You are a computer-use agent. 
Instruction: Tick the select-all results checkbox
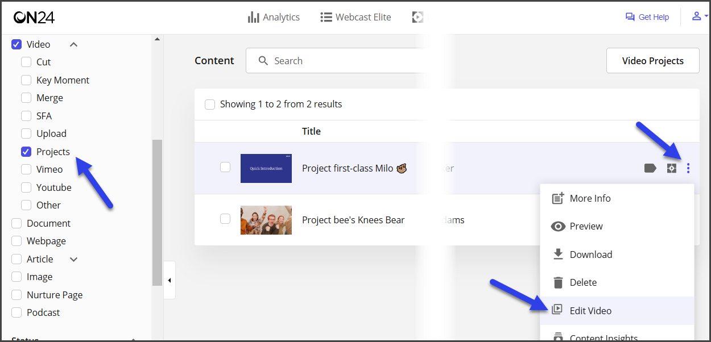[210, 105]
